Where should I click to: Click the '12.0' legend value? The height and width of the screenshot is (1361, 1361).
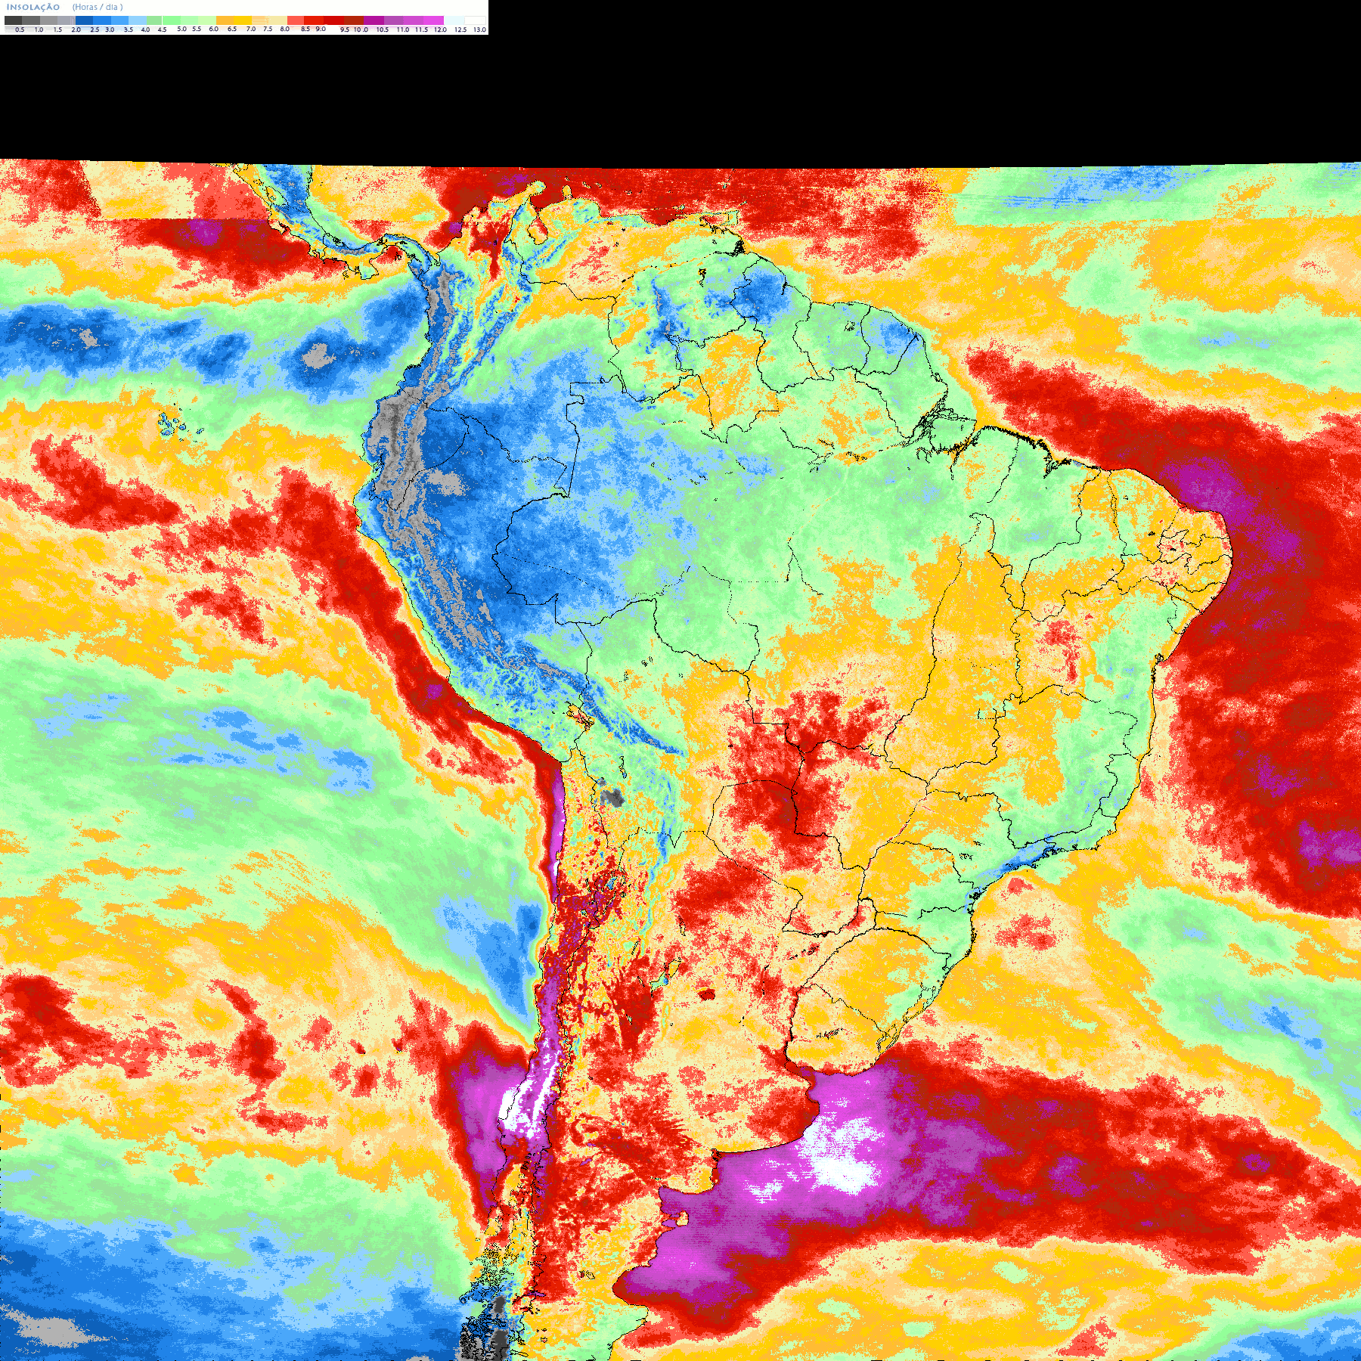(440, 29)
